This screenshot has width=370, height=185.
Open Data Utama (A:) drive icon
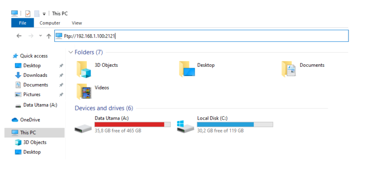pos(83,128)
